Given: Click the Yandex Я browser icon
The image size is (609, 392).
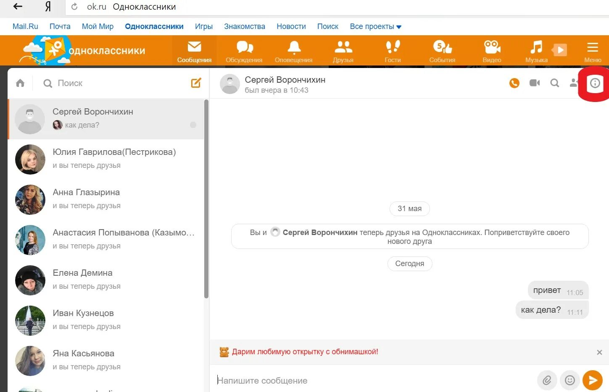Looking at the screenshot, I should (x=48, y=6).
